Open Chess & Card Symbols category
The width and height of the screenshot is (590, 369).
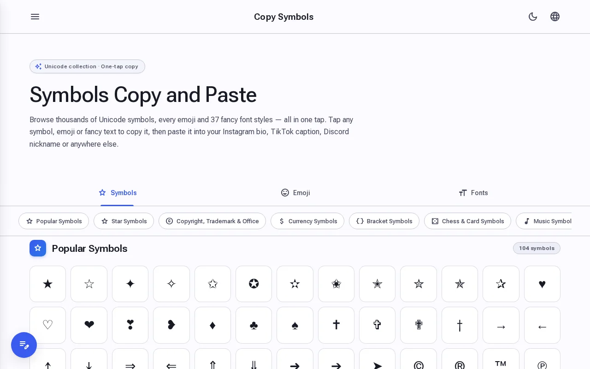[x=467, y=221]
